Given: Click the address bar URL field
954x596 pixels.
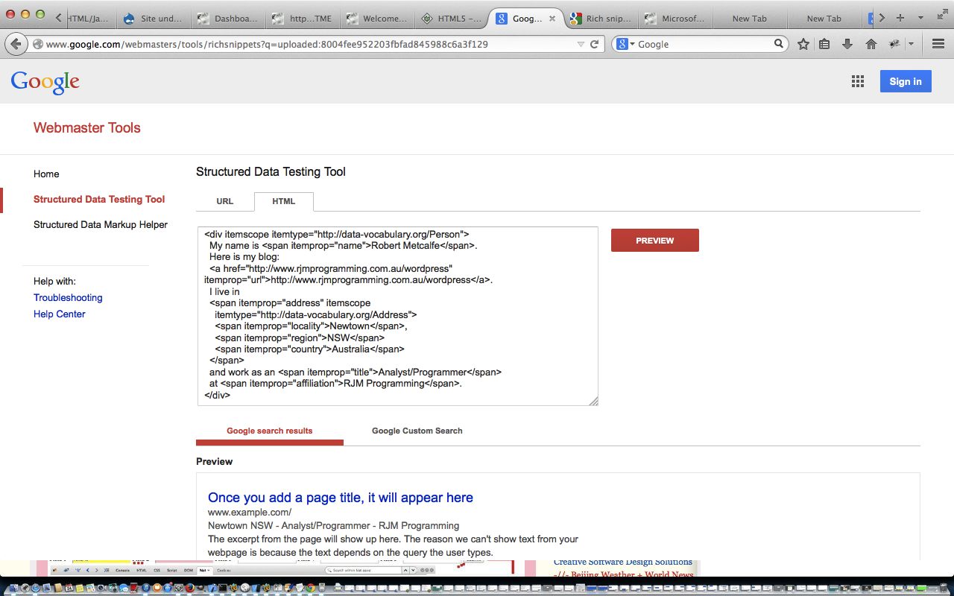Looking at the screenshot, I should (306, 44).
